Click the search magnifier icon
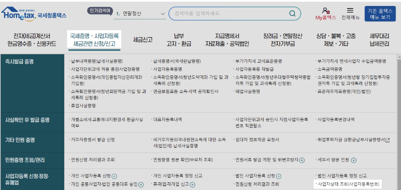This screenshot has height=190, width=401. point(292,14)
